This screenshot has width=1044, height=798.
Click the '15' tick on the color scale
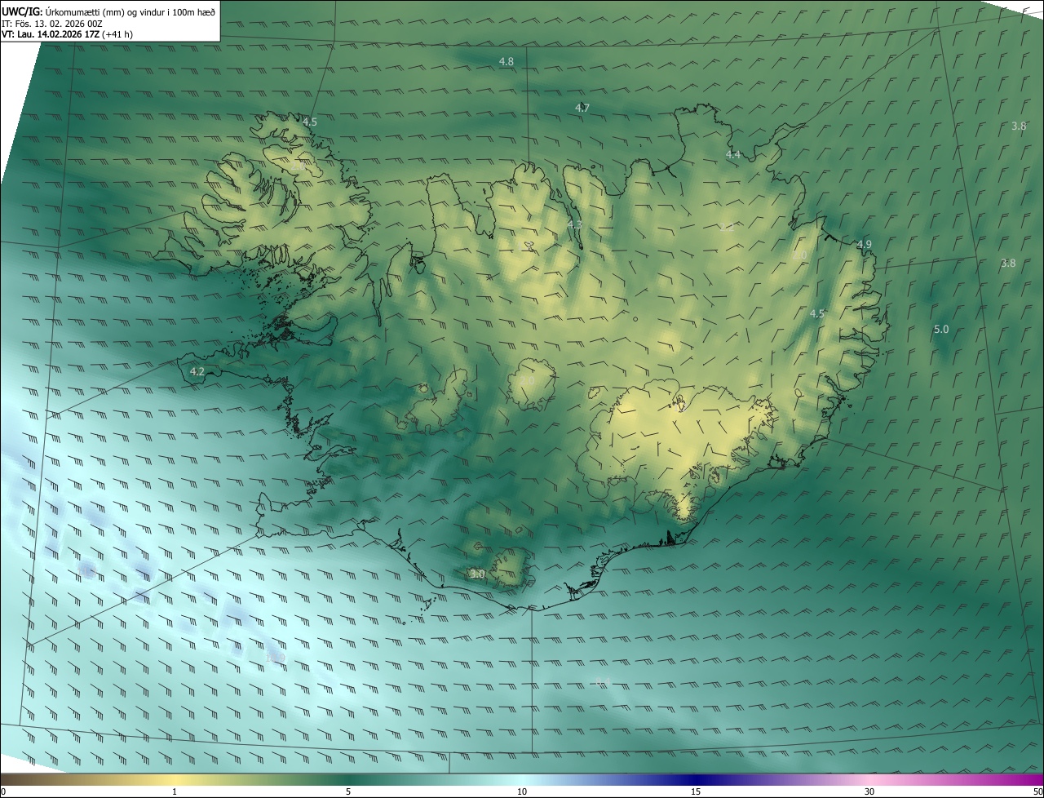point(696,791)
